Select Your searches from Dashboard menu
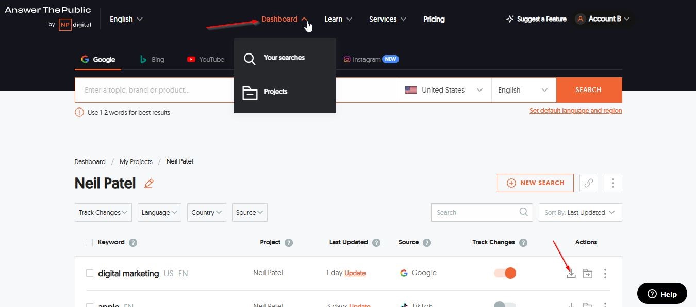Screen dimensions: 696x307 coord(284,58)
